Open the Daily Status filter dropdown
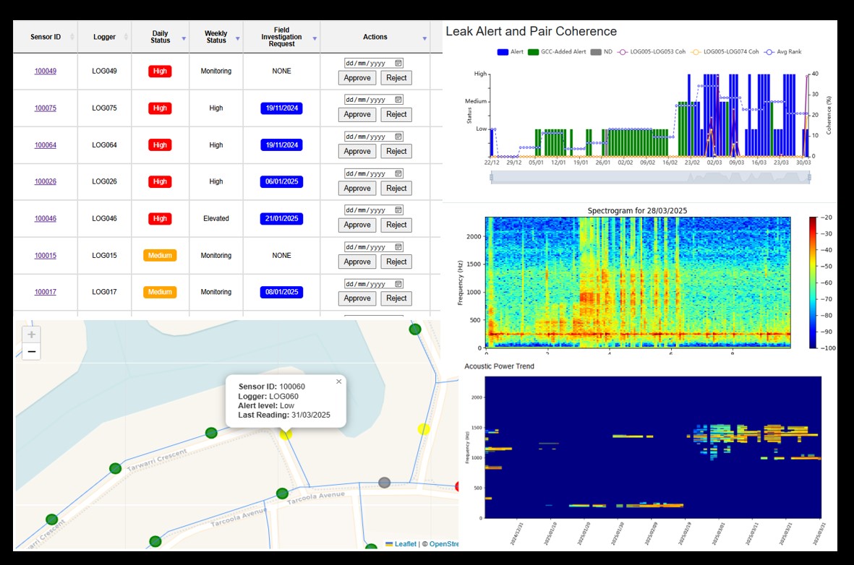This screenshot has height=565, width=854. [184, 38]
